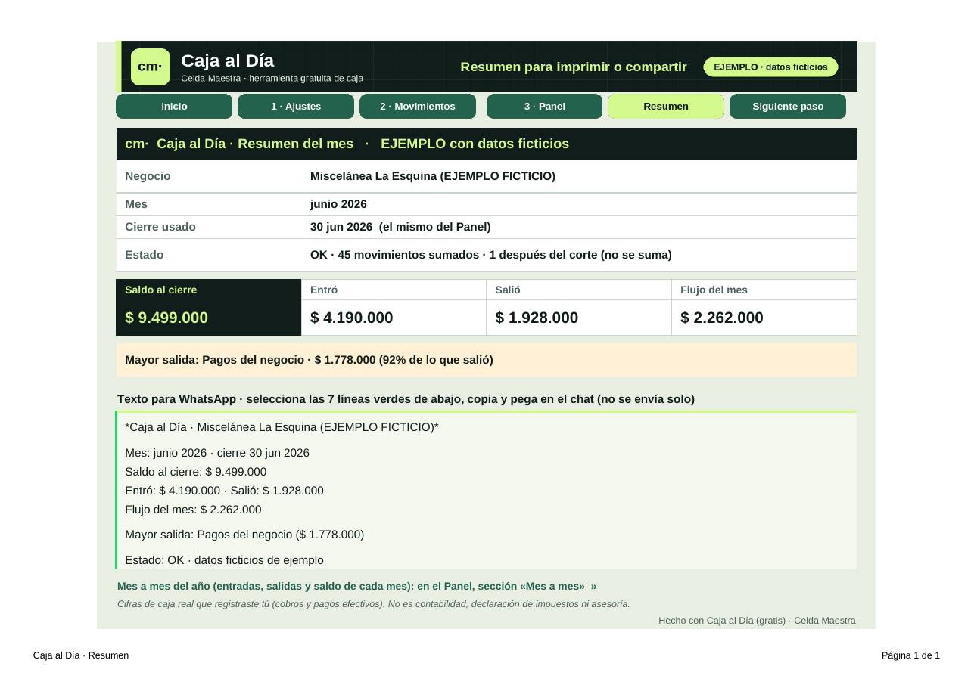Viewport: 974px width, 688px height.
Task: Select the Entró amount $ 4.190.000
Action: (x=352, y=318)
